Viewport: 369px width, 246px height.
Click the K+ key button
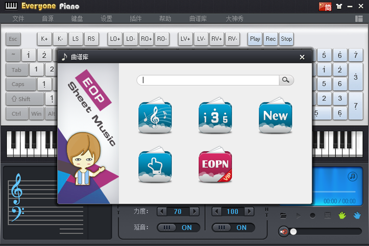point(44,39)
